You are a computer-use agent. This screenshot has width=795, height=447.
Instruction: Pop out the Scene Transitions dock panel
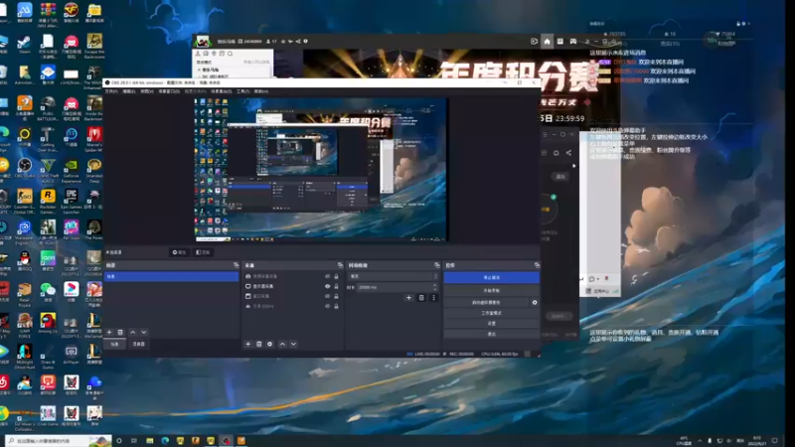437,265
